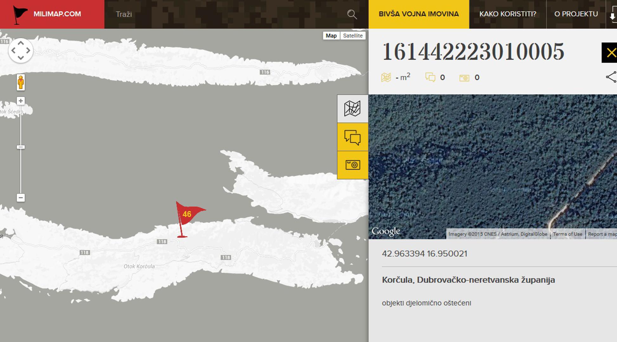
Task: Switch map to Satellite view
Action: (353, 36)
